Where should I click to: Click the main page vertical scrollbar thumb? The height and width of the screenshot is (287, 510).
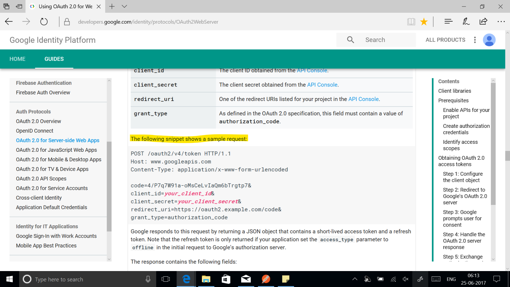point(508,156)
